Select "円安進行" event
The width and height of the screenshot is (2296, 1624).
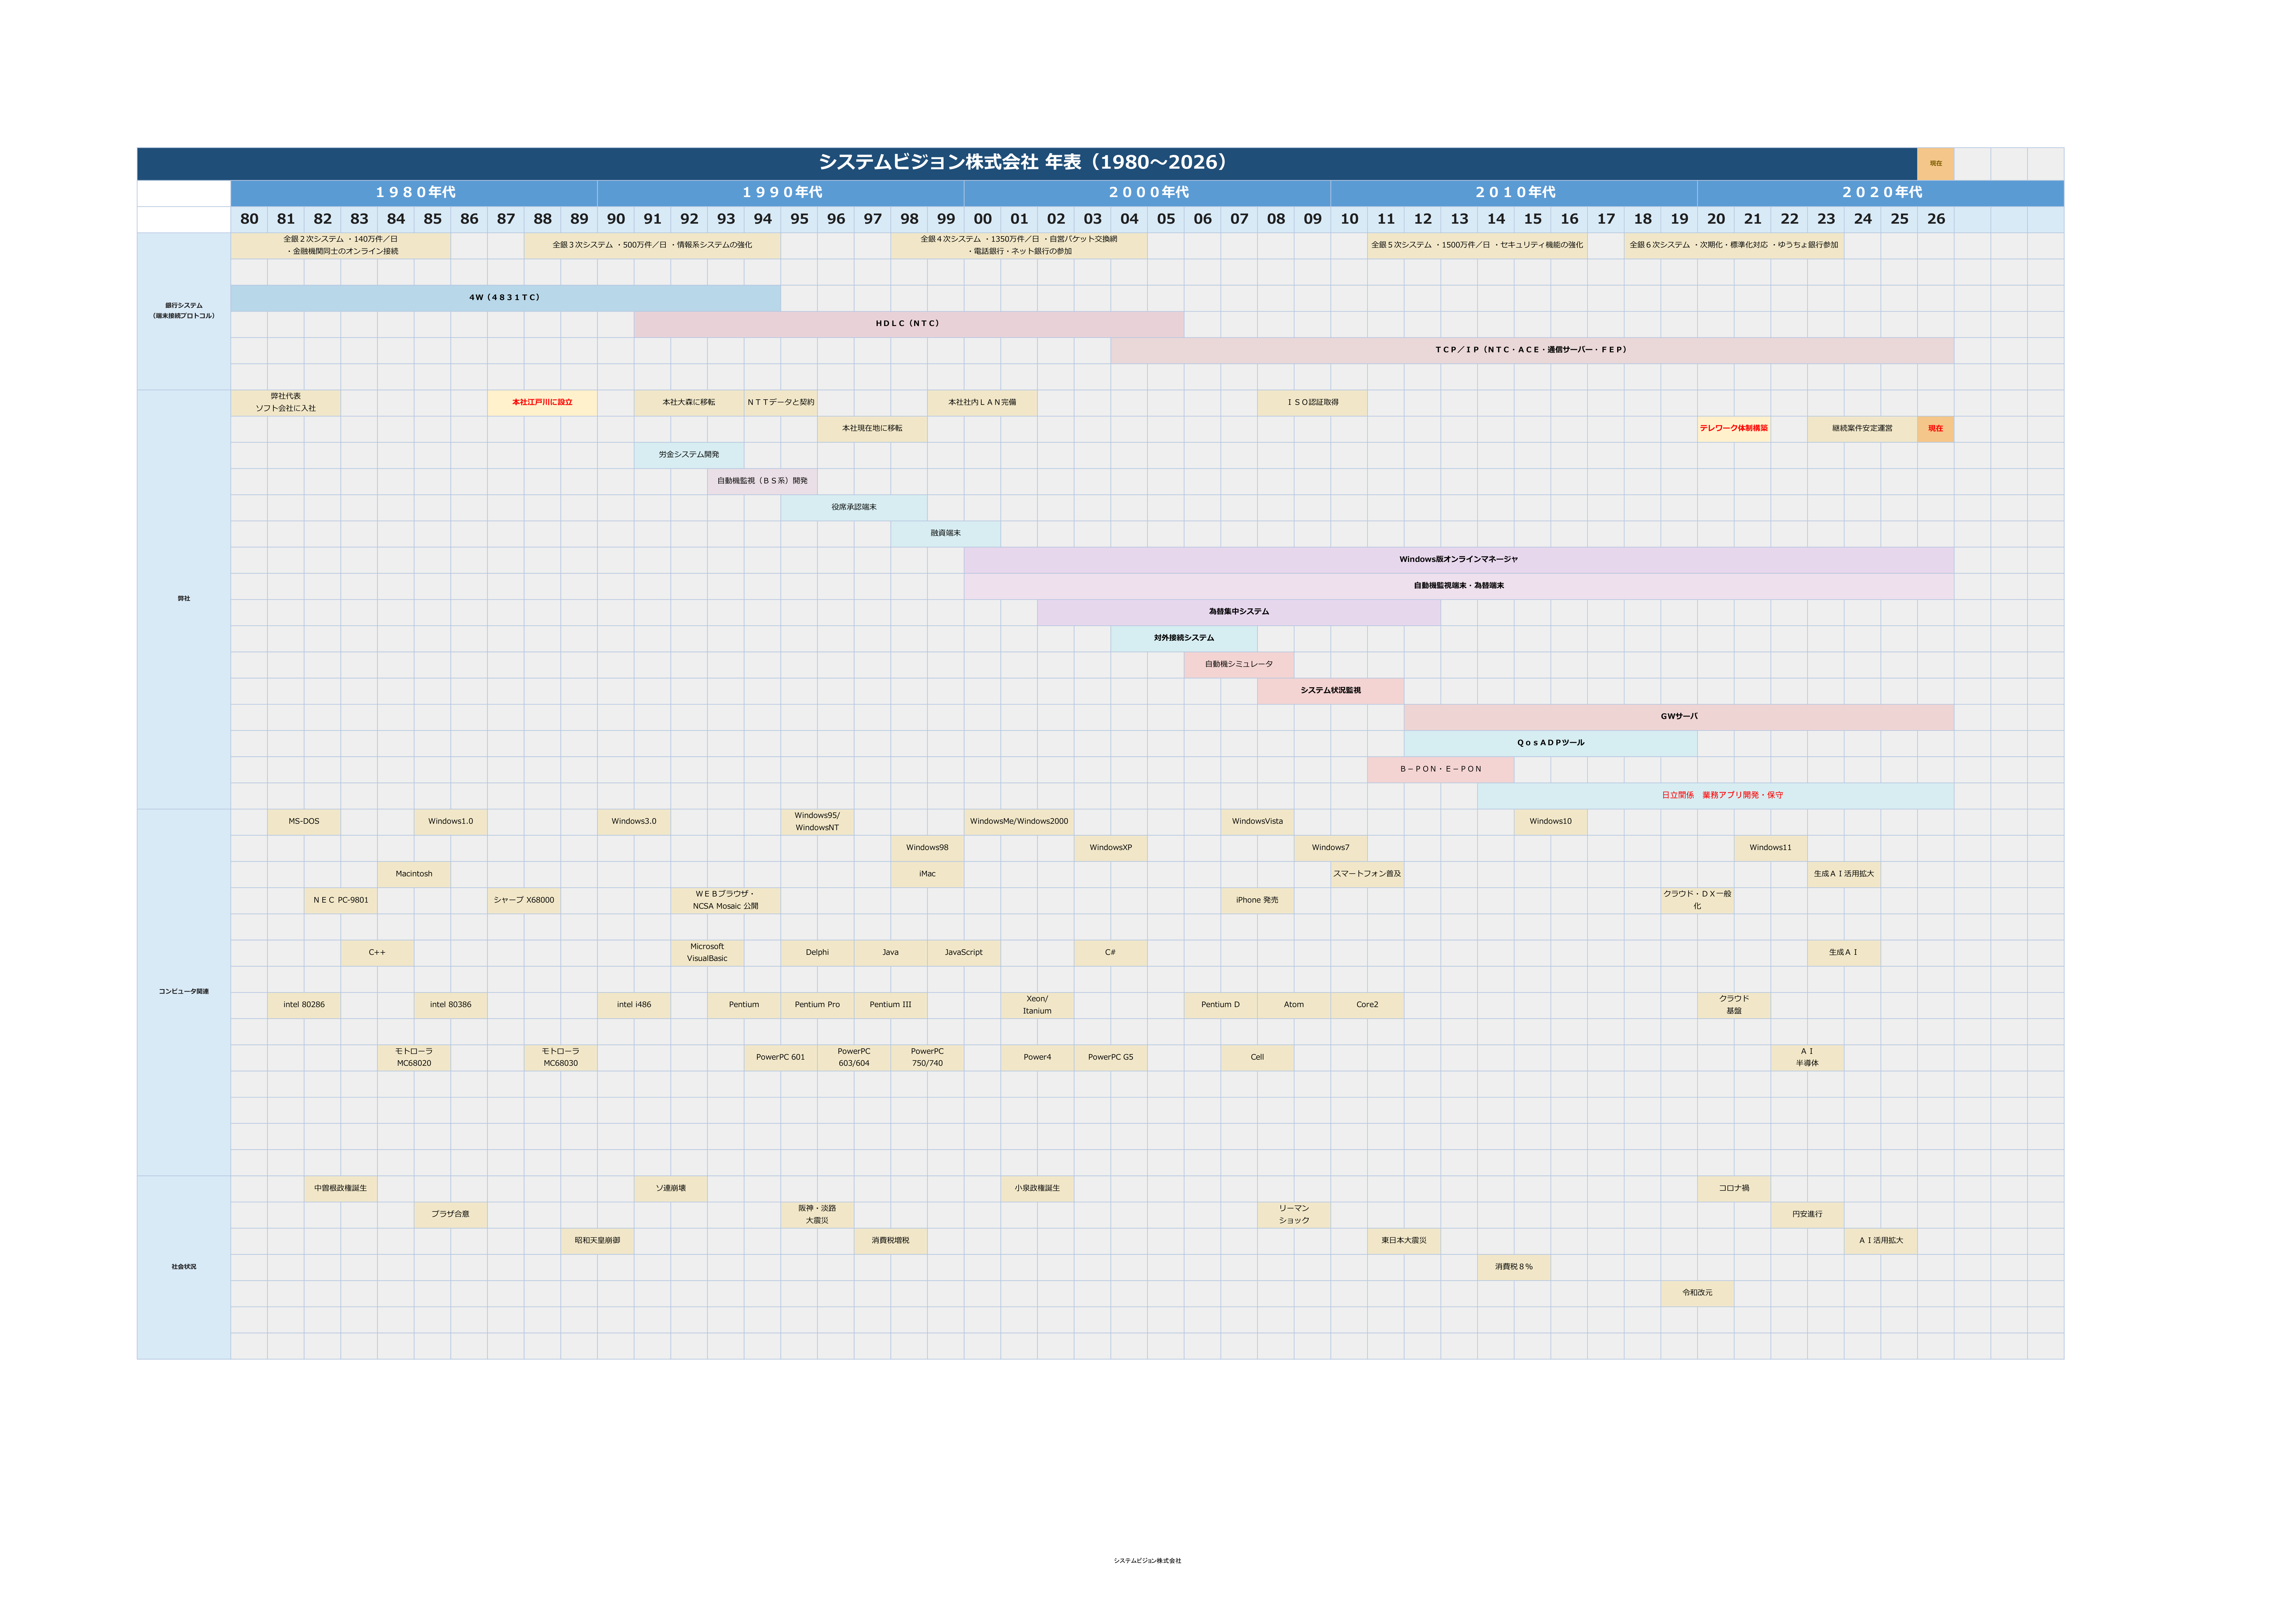[x=1807, y=1215]
